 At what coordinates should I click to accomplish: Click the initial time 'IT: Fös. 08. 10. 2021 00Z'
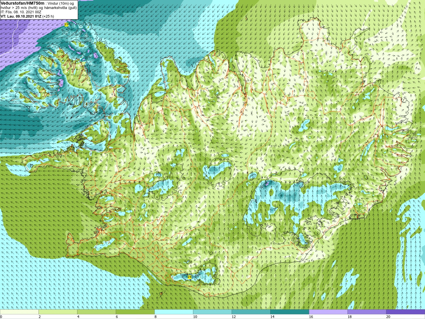21,12
